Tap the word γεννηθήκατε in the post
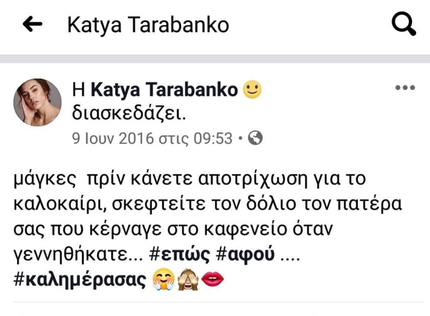 coord(78,255)
